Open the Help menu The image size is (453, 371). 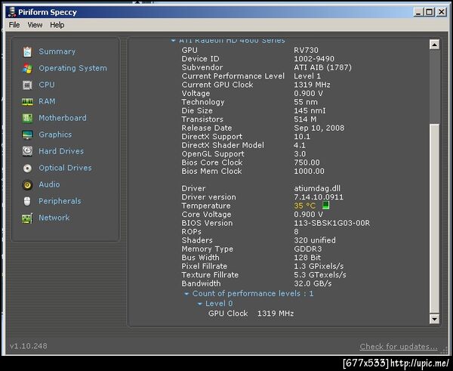click(x=57, y=25)
